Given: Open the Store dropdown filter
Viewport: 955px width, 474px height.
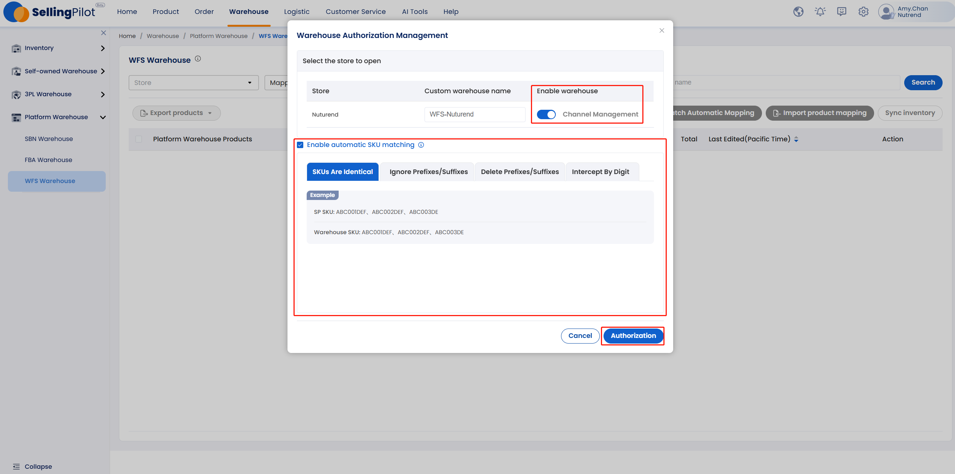Looking at the screenshot, I should 193,83.
